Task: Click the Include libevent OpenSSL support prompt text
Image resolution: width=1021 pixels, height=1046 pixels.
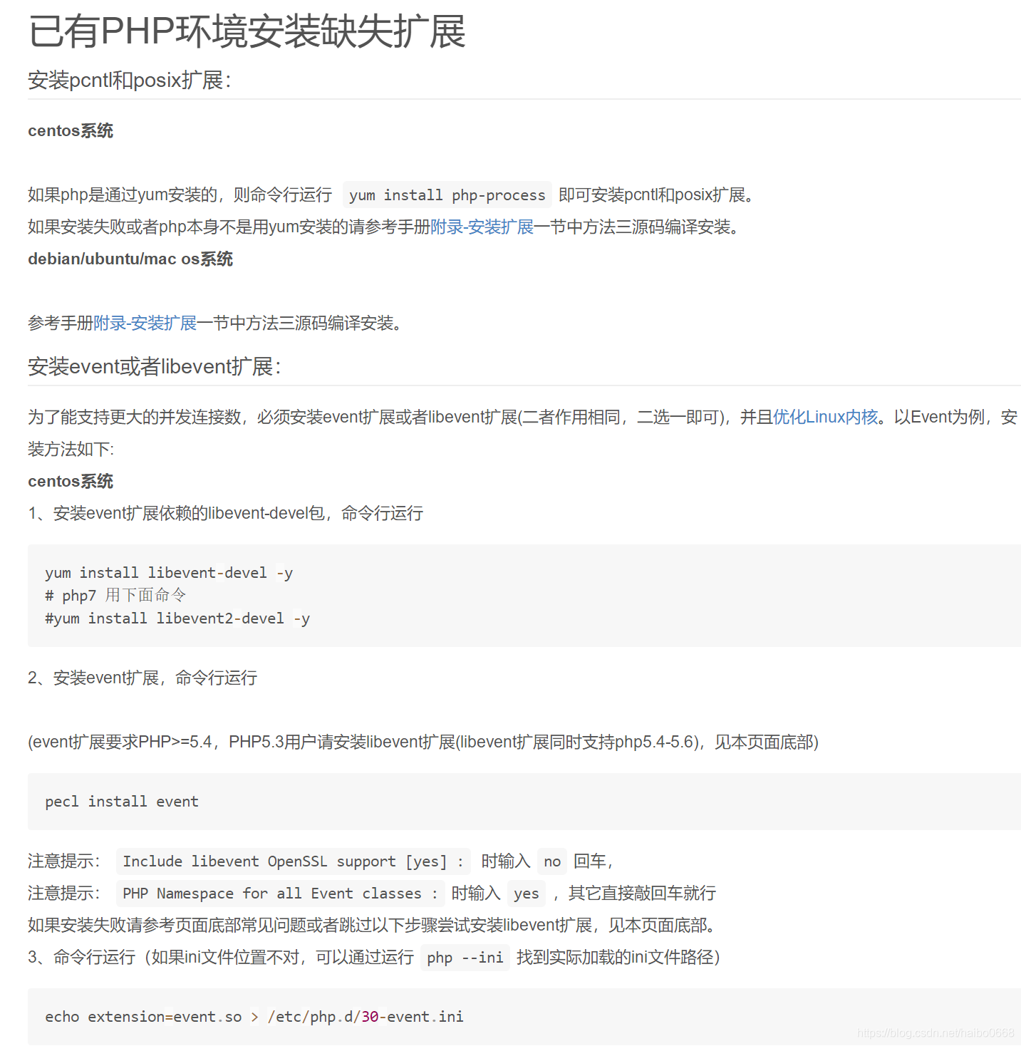Action: coord(291,861)
